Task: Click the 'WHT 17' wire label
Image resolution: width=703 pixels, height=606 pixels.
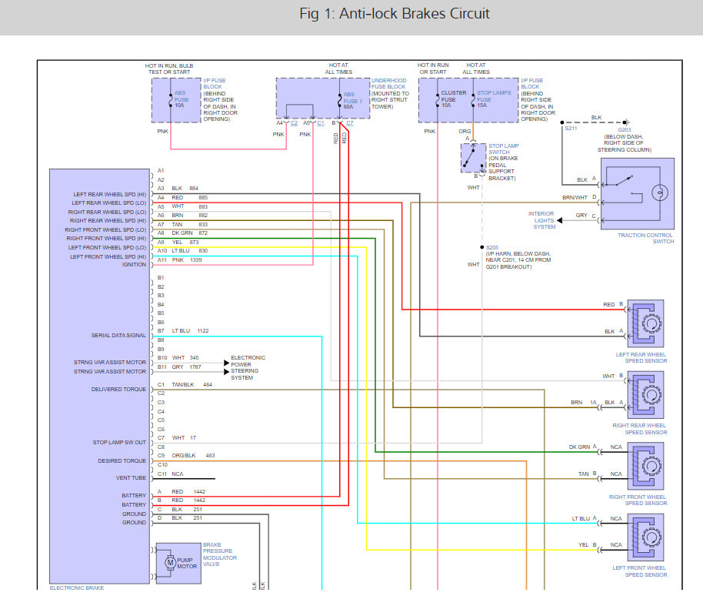Action: click(184, 437)
